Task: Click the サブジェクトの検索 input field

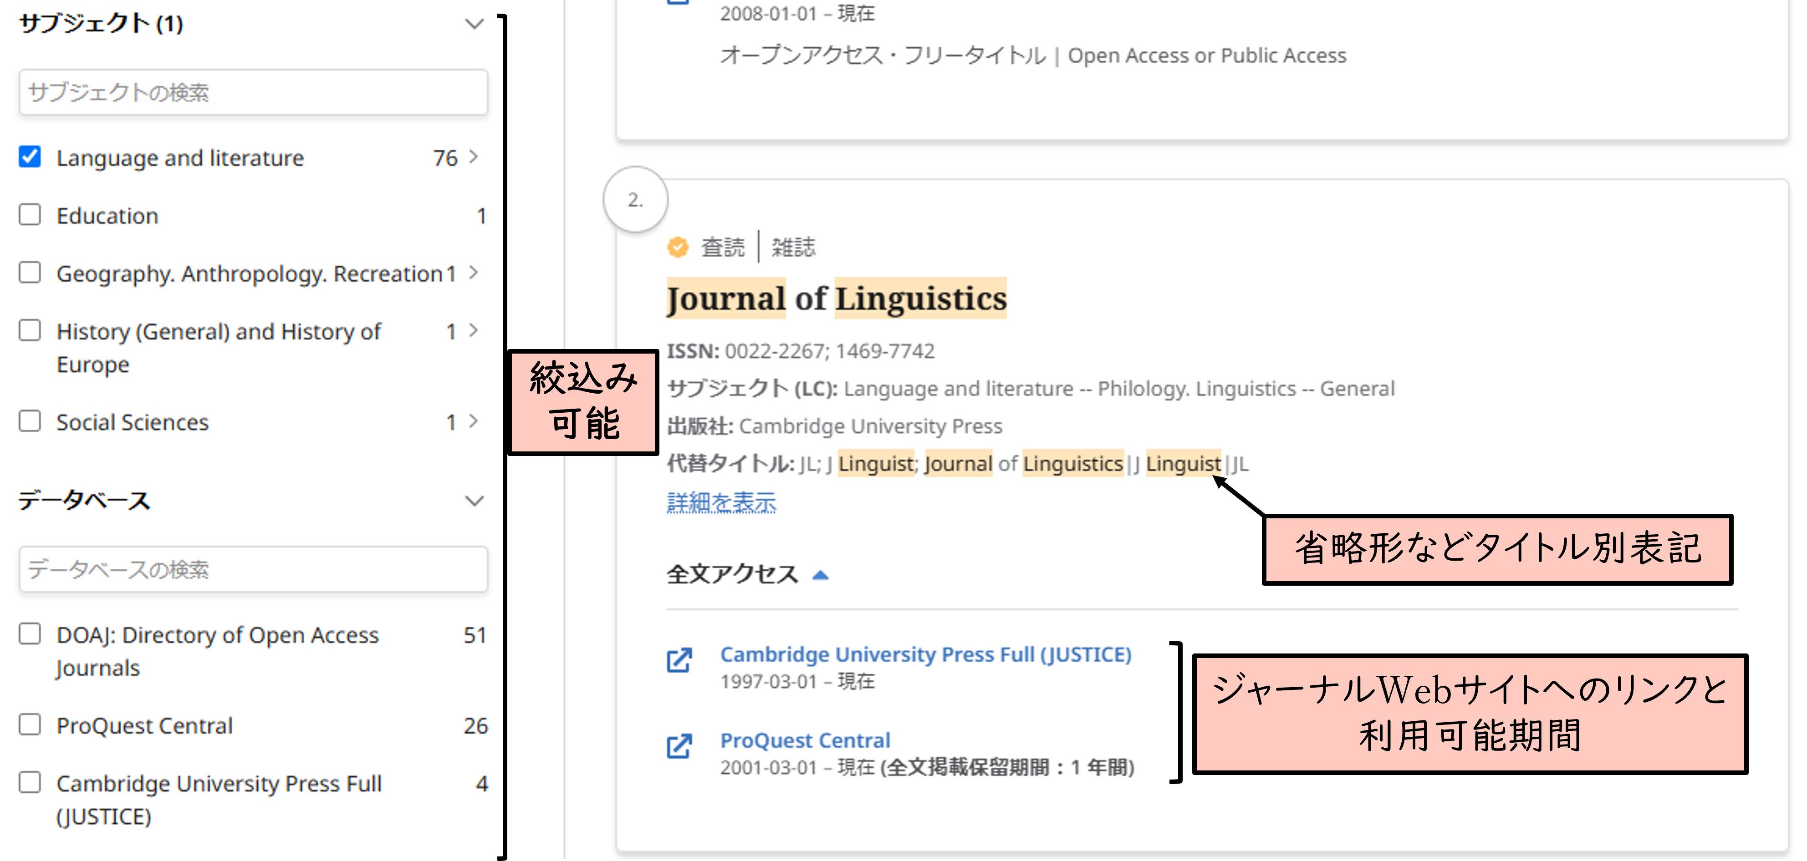Action: point(253,92)
